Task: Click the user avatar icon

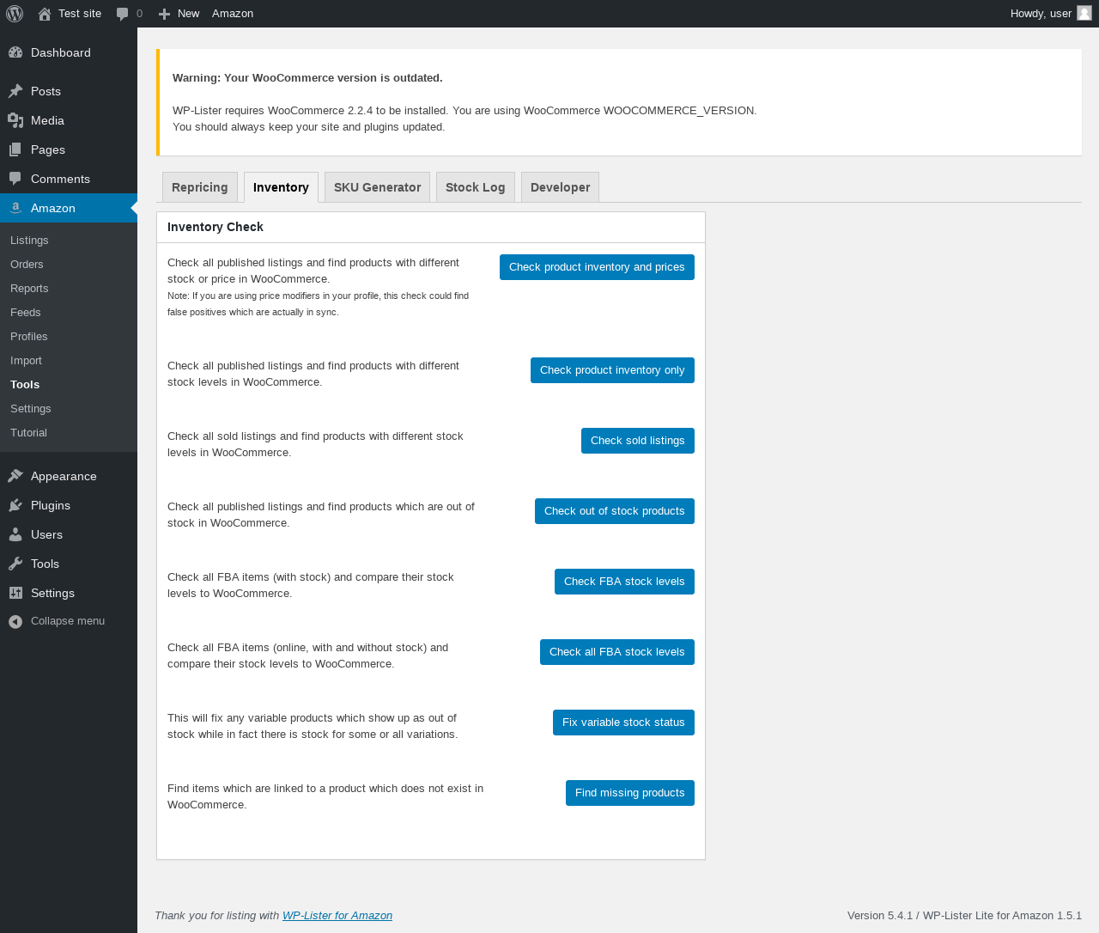Action: (x=1084, y=13)
